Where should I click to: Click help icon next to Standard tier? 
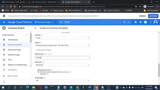coord(48,74)
